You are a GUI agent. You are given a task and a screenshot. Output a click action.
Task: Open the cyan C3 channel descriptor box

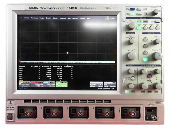[x=49, y=84]
